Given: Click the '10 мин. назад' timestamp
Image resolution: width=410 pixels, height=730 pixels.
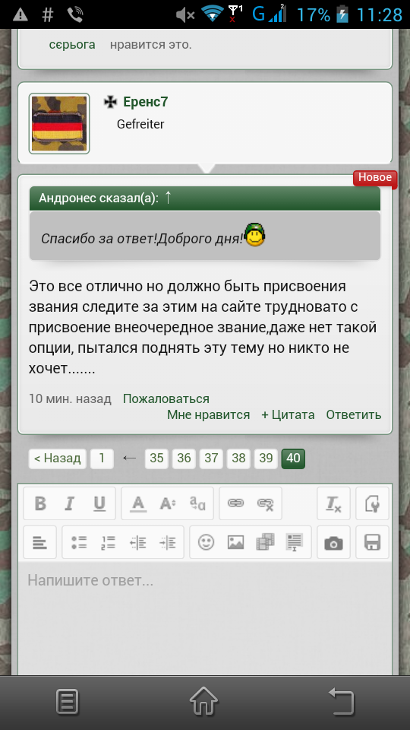Looking at the screenshot, I should [x=70, y=398].
